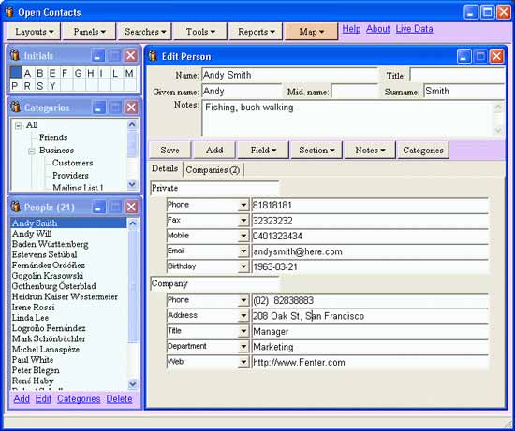Open the Section dropdown button
The height and width of the screenshot is (431, 515).
(316, 150)
